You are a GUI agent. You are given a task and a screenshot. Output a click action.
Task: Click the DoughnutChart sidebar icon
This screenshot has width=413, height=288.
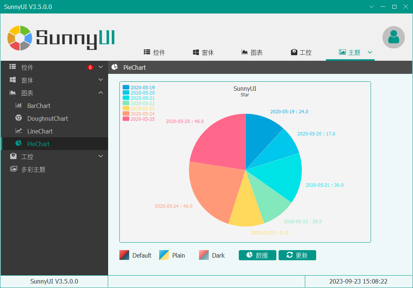19,118
